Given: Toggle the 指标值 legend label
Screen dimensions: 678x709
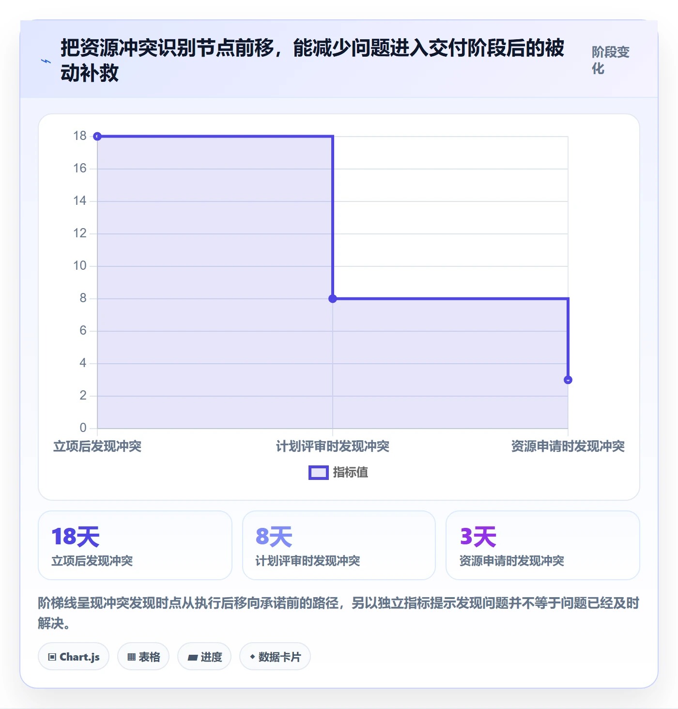Looking at the screenshot, I should point(351,473).
